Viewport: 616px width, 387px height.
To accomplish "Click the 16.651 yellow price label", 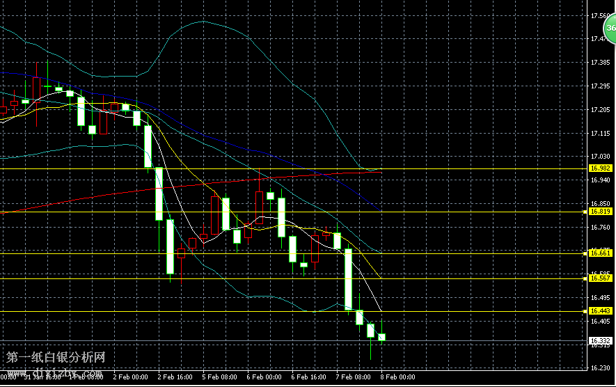I will point(600,253).
